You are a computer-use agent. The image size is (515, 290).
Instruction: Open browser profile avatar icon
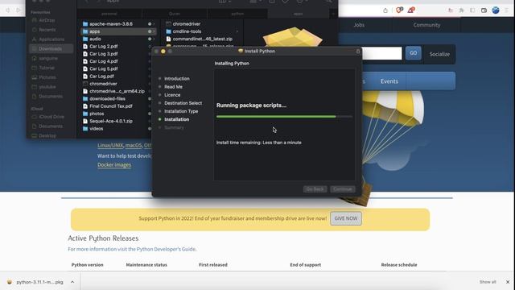coord(496,10)
